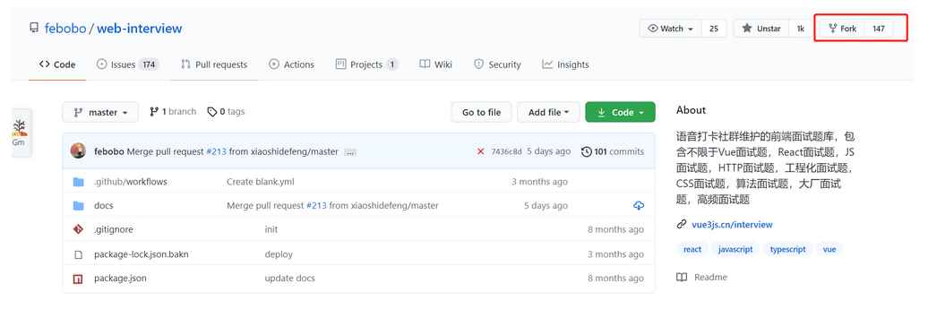Open the web-interview repository link
This screenshot has height=326, width=928.
pos(140,29)
